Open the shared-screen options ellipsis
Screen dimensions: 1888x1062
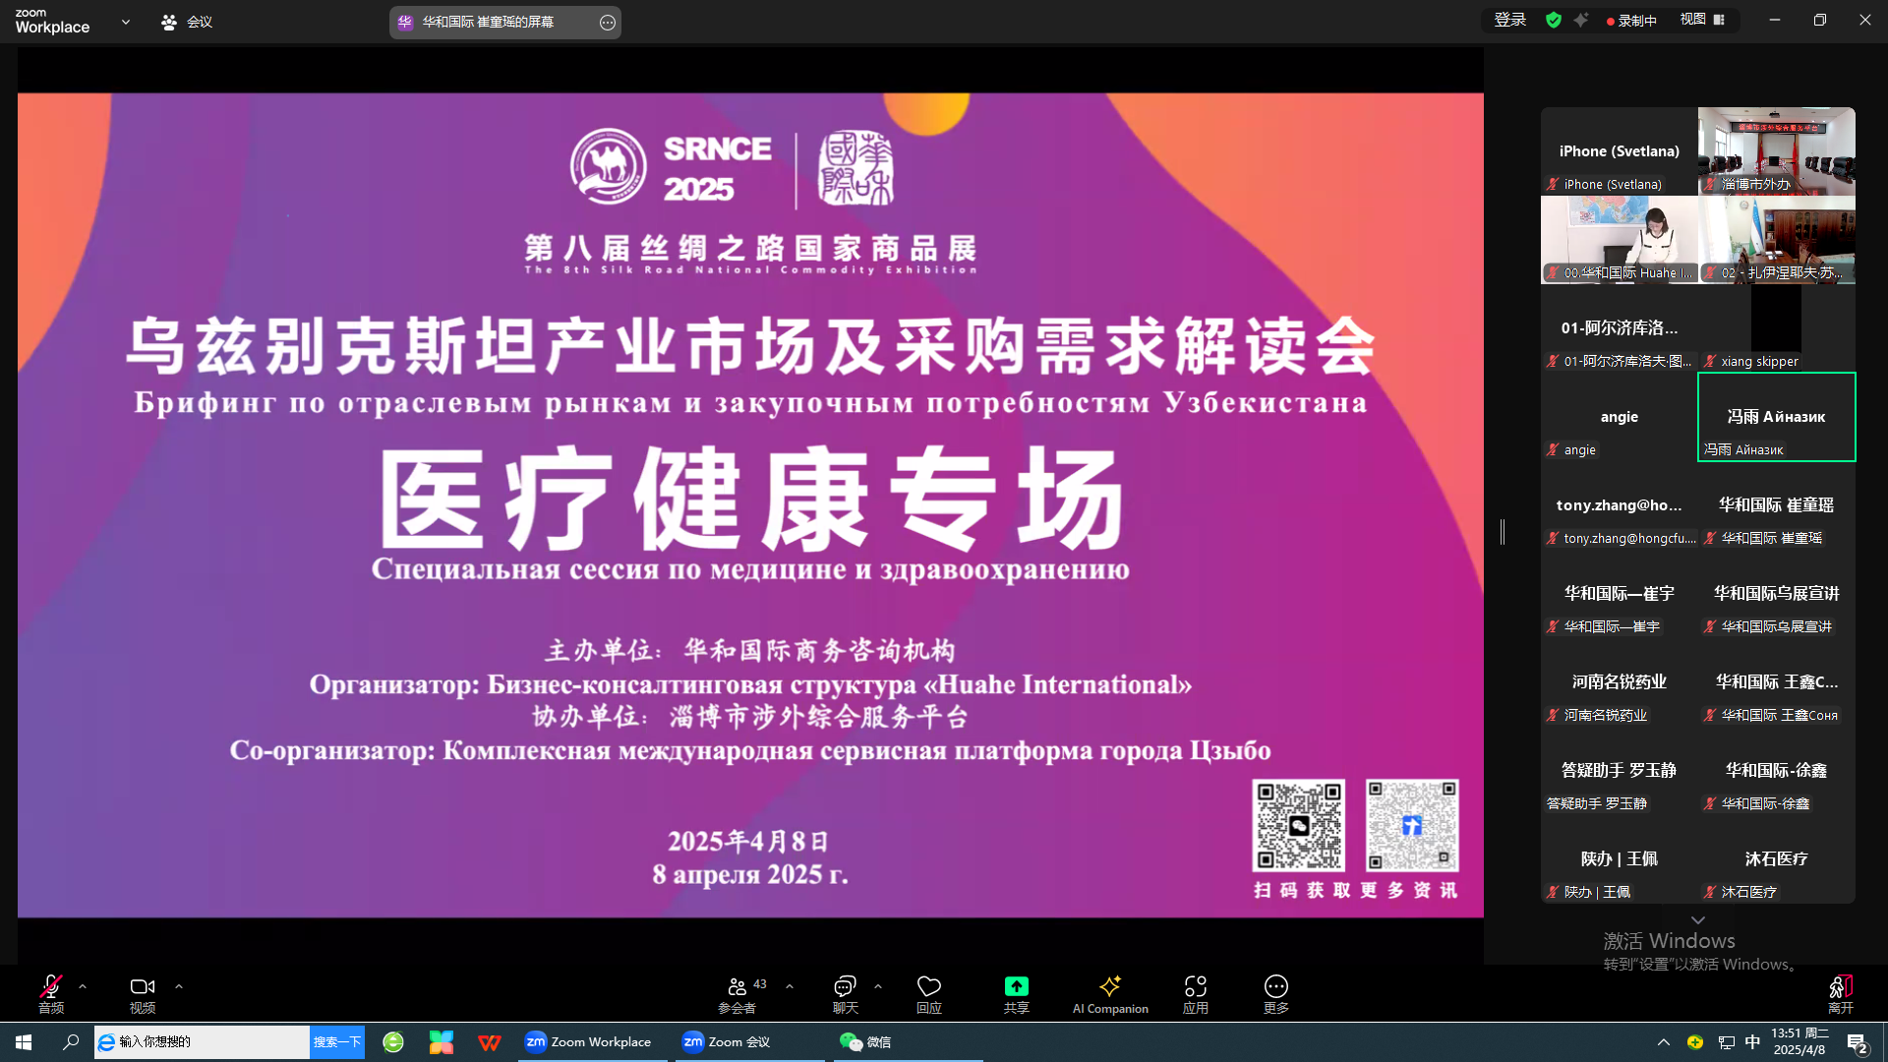click(x=608, y=22)
